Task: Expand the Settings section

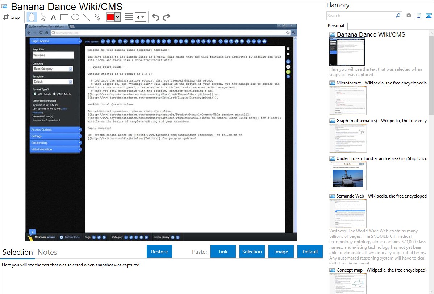Action: [x=55, y=136]
